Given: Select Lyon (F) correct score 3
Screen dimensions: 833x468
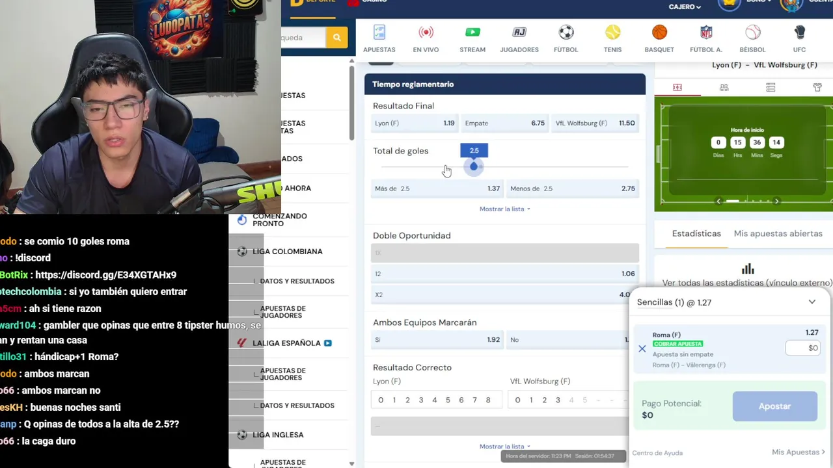Looking at the screenshot, I should [x=421, y=400].
